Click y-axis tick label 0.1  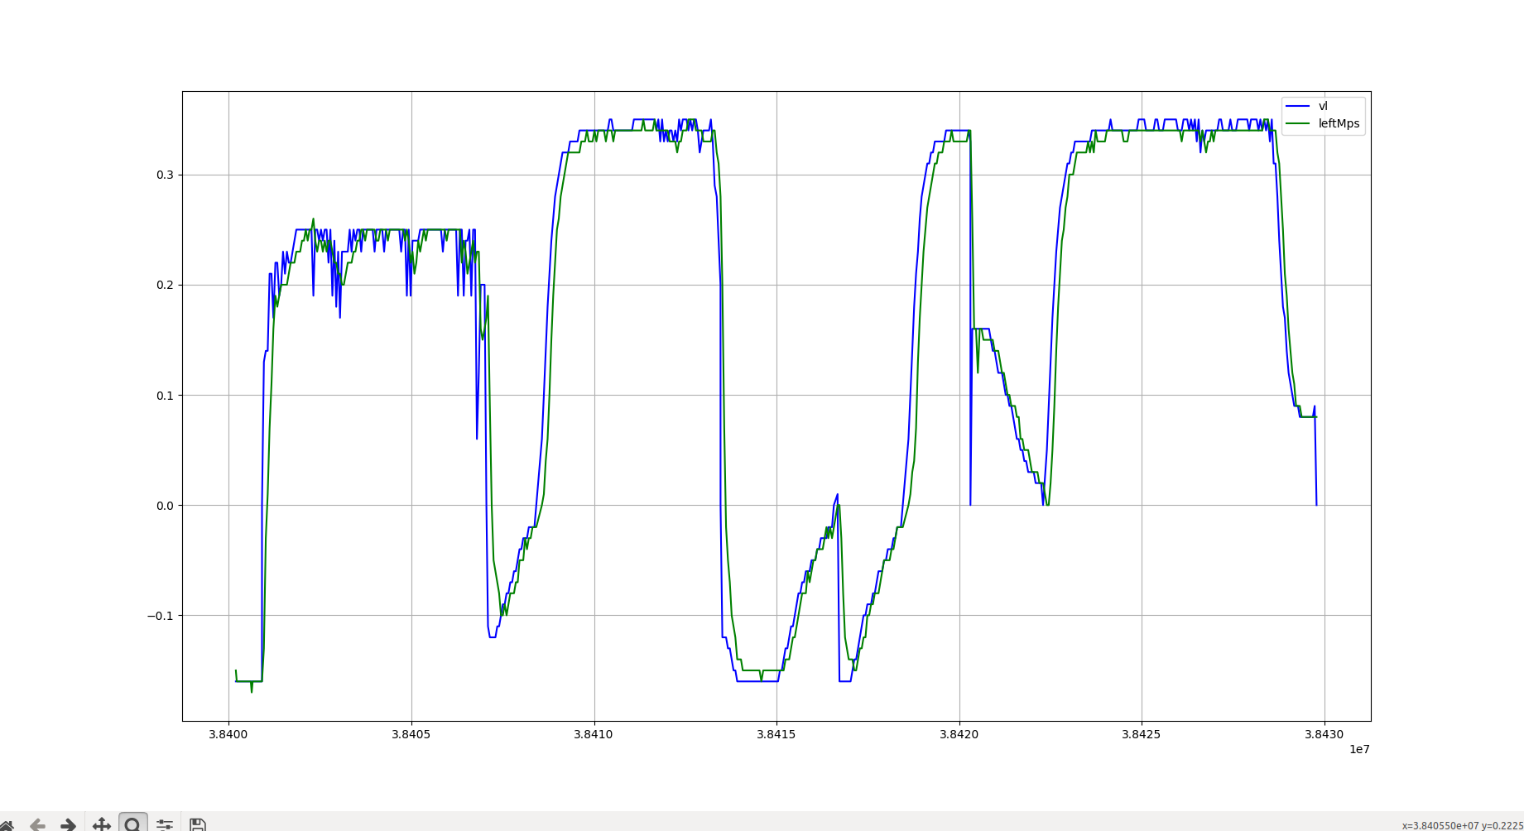pos(165,395)
